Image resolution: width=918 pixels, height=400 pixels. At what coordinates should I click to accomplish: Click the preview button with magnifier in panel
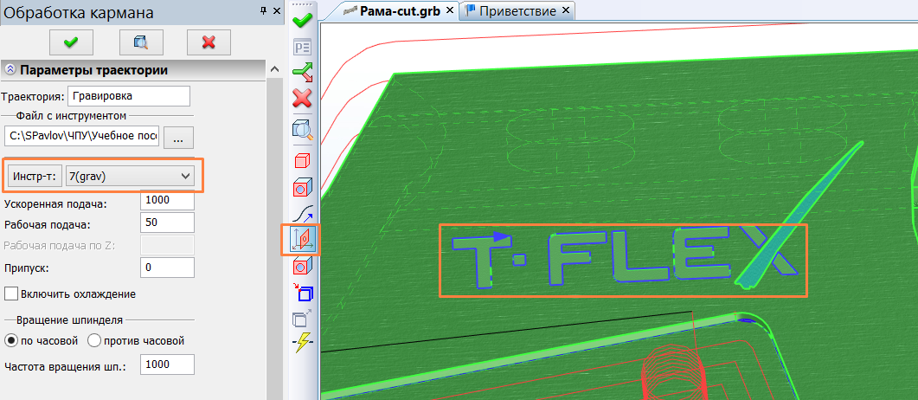pos(140,42)
